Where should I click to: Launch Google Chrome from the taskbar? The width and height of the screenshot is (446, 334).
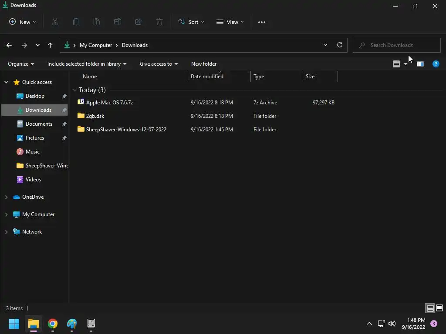tap(53, 324)
